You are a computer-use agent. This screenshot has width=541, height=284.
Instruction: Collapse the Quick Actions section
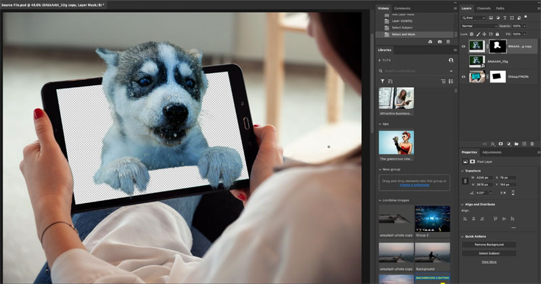pos(463,237)
